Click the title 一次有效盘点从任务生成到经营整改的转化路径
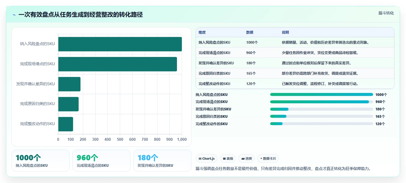This screenshot has height=183, width=406. coord(80,15)
